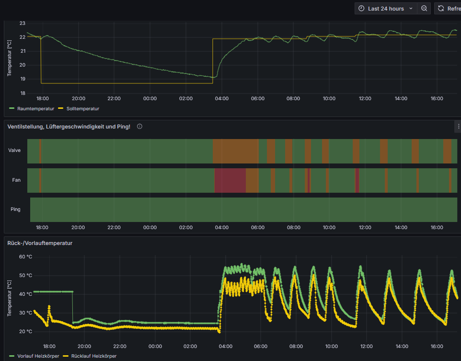Click the green Raumtemperatur legend color swatch
Screen dimensions: 461x361
[x=12, y=108]
